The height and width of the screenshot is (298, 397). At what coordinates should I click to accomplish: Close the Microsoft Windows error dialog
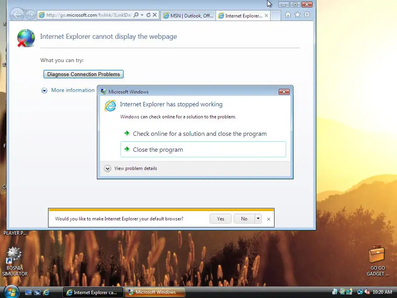click(x=284, y=92)
